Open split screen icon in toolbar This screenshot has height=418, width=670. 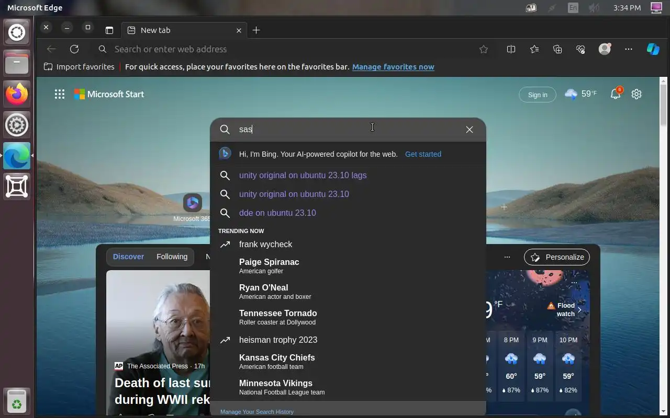[x=511, y=49]
